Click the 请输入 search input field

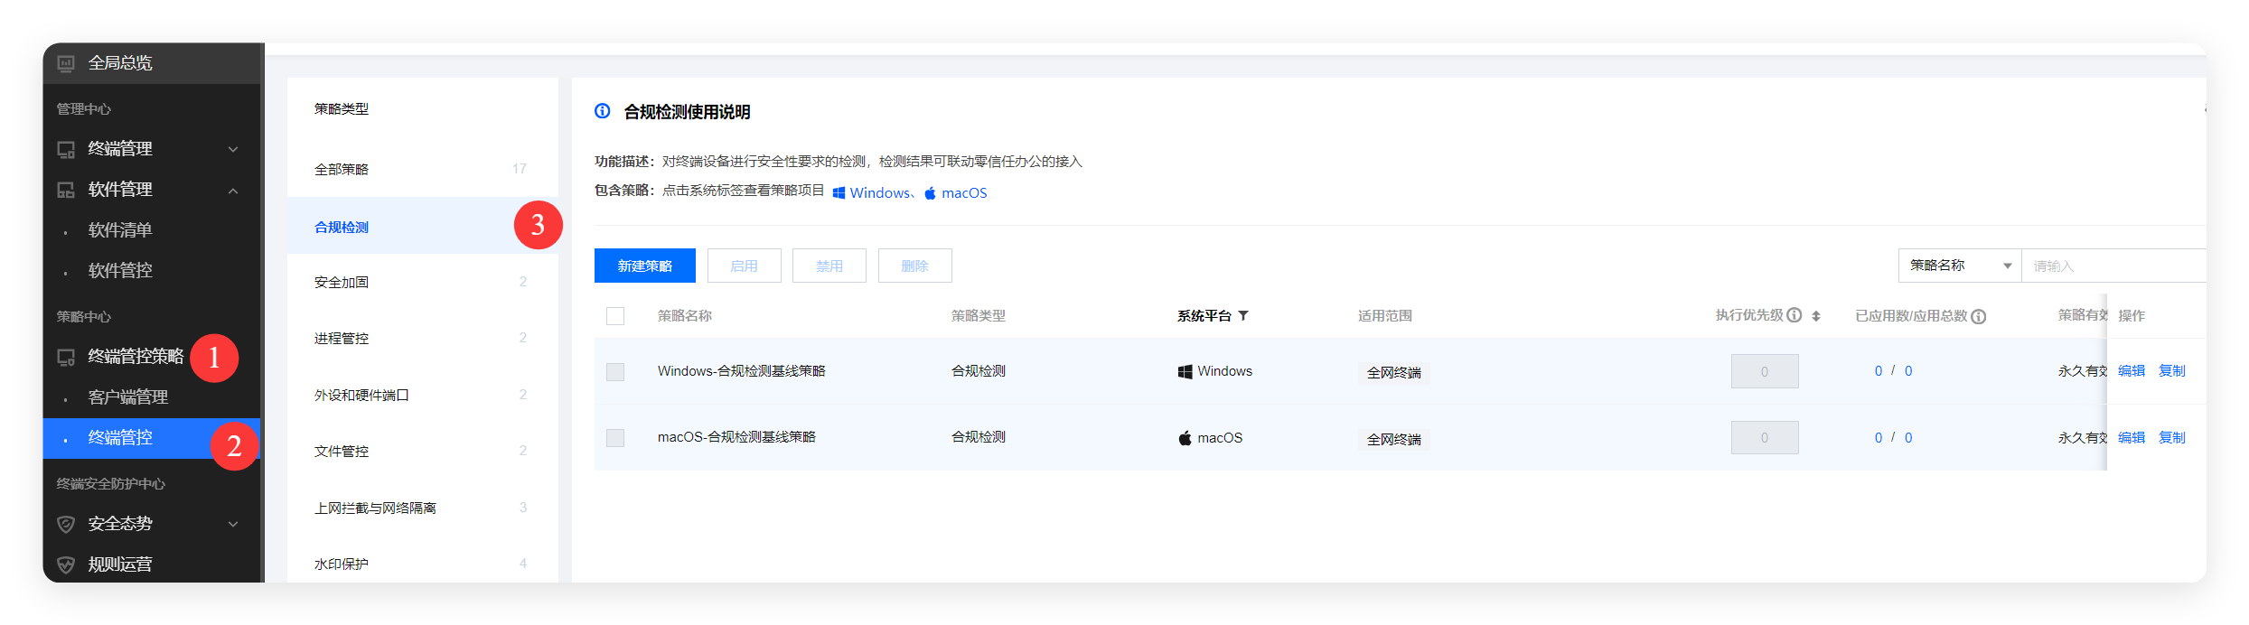coord(2113,266)
